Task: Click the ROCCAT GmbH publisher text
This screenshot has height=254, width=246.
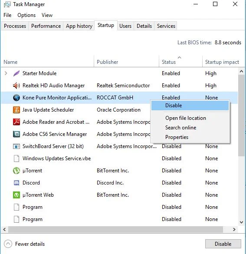Action: 115,98
